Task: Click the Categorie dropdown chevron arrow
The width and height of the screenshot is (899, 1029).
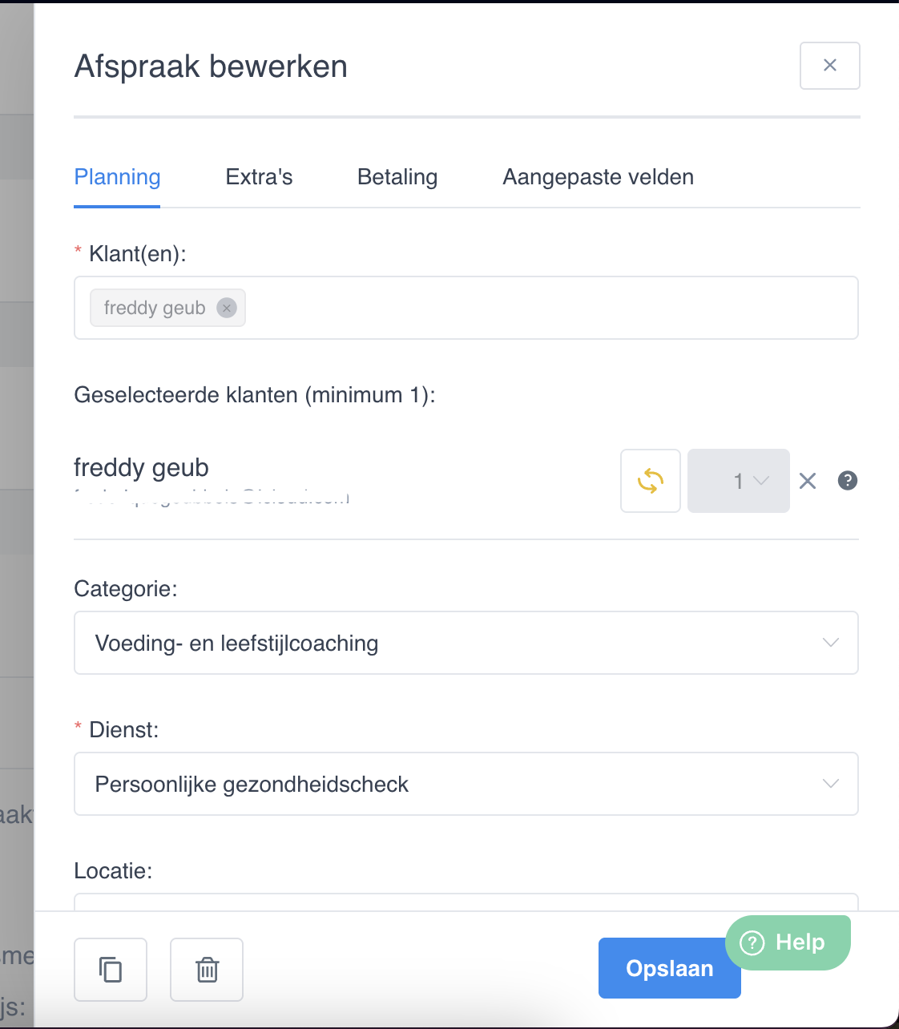Action: (x=831, y=643)
